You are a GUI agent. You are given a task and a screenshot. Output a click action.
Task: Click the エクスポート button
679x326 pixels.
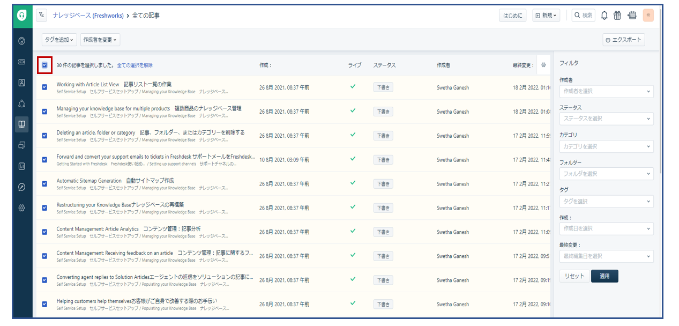623,40
